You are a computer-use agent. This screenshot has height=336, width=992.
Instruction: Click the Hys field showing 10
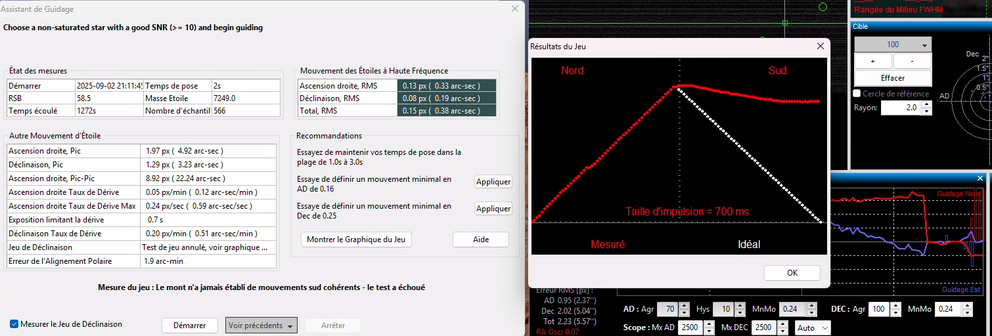point(724,309)
